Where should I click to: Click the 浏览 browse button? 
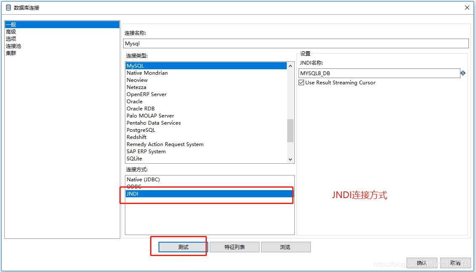coord(286,247)
